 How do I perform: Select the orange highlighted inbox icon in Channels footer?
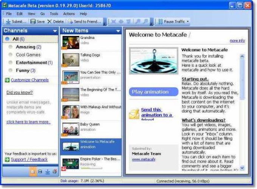(33, 172)
